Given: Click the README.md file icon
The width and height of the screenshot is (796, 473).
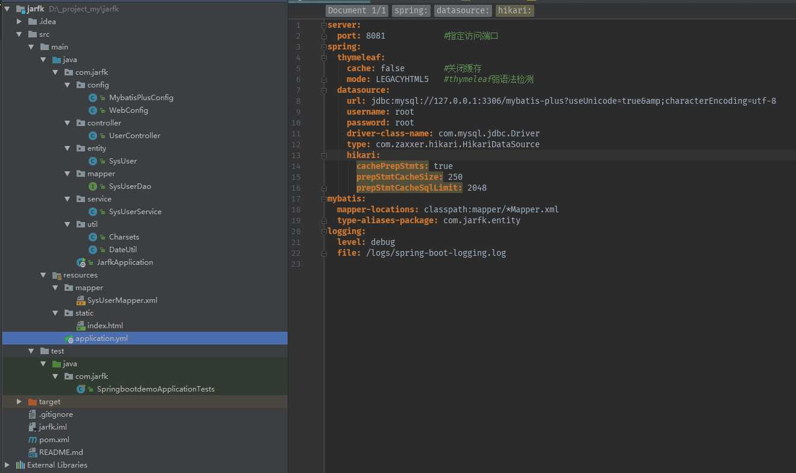Looking at the screenshot, I should click(x=33, y=452).
